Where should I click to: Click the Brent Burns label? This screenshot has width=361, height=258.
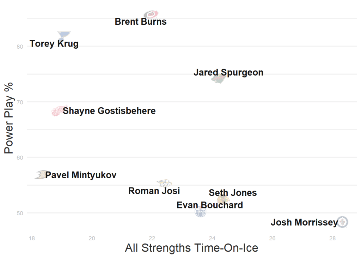click(141, 22)
